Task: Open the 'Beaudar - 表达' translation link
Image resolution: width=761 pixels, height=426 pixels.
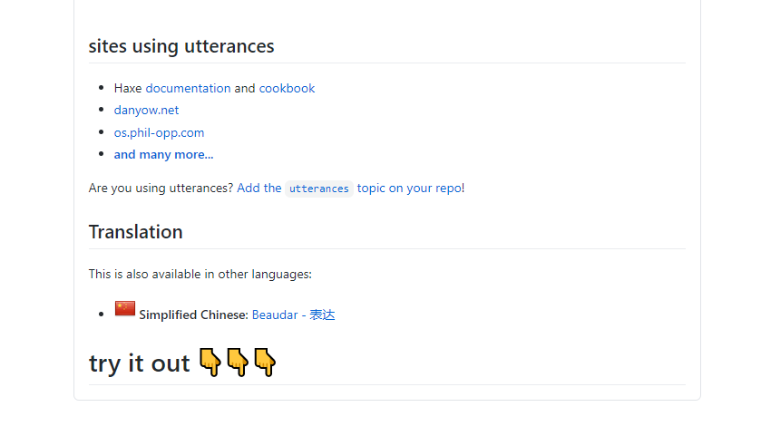Action: [293, 315]
